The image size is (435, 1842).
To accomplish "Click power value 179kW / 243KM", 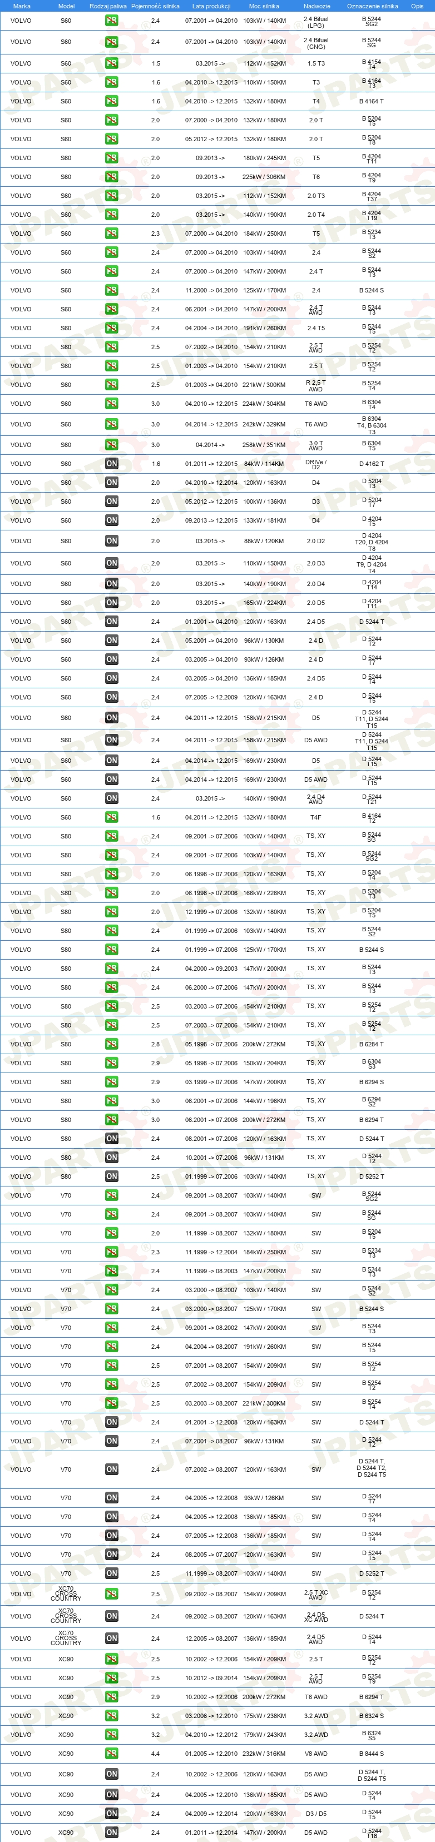I will 264,1735.
